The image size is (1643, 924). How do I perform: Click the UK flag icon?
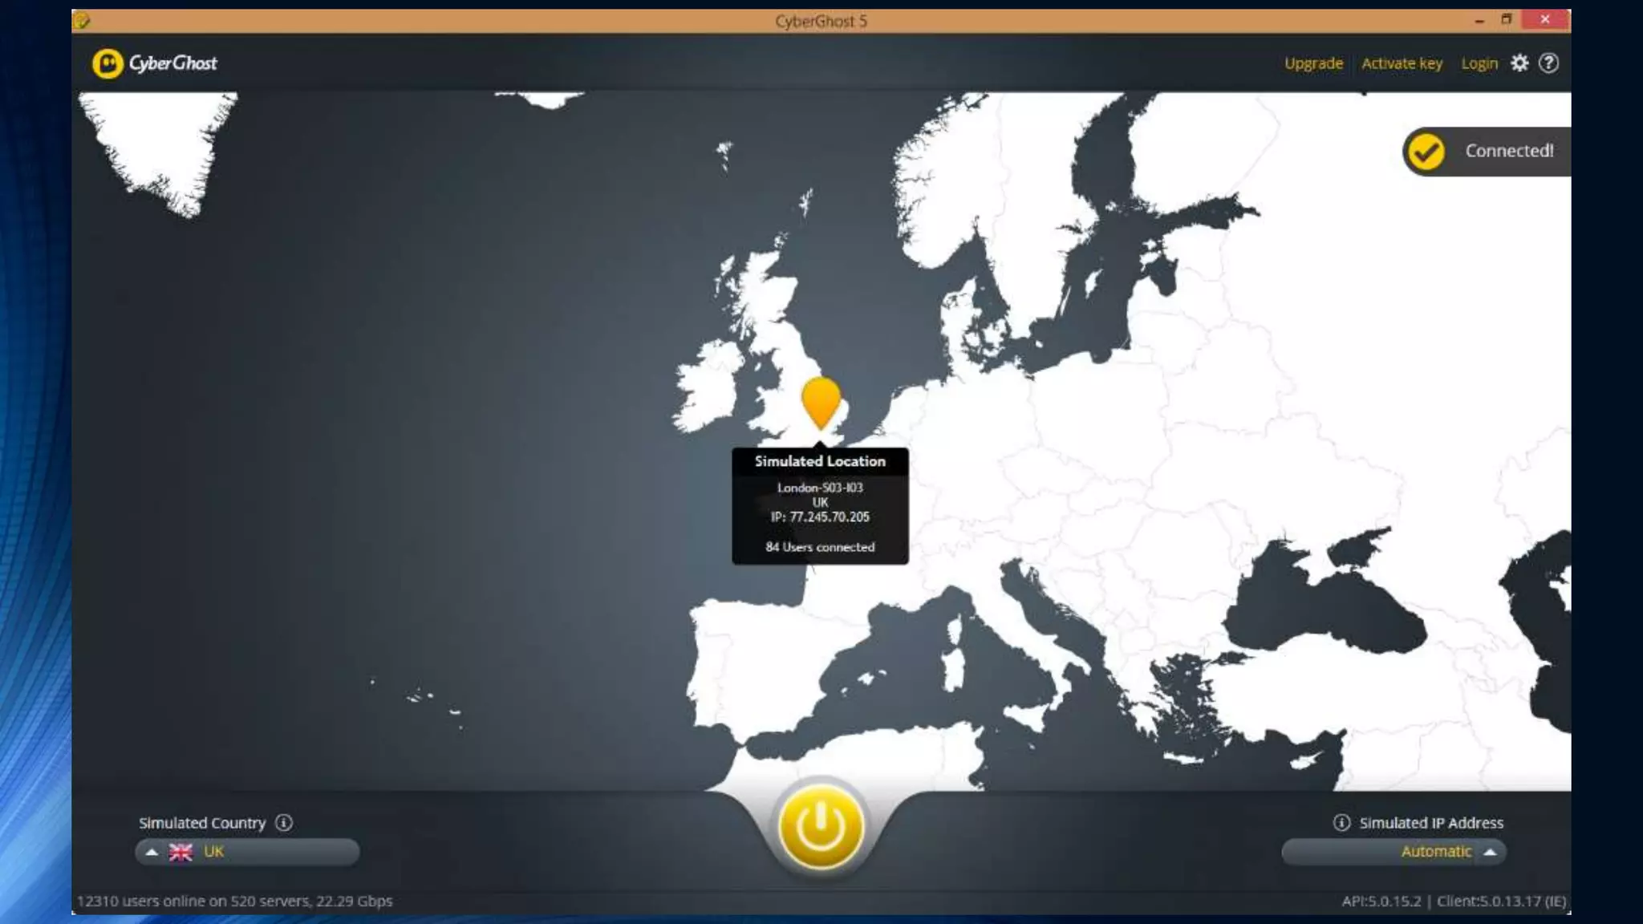[181, 852]
